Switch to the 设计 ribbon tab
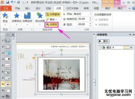The height and width of the screenshot is (99, 135). (x=38, y=9)
